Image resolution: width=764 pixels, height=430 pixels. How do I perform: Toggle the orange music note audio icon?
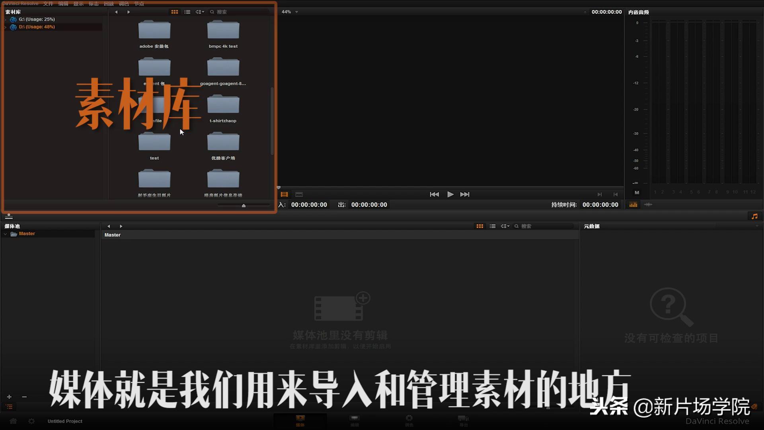click(x=754, y=216)
